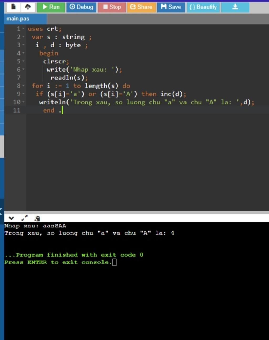Click the New File icon
The width and height of the screenshot is (269, 340).
coord(14,7)
